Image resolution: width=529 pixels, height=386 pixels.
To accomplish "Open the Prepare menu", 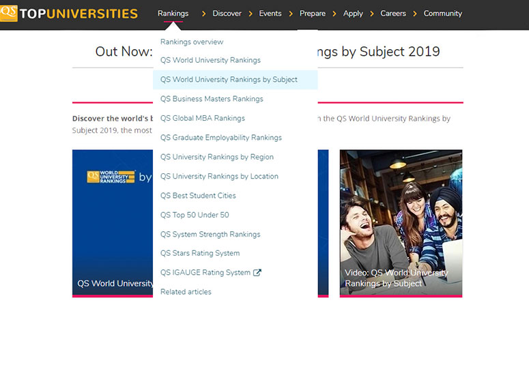I will [x=313, y=14].
